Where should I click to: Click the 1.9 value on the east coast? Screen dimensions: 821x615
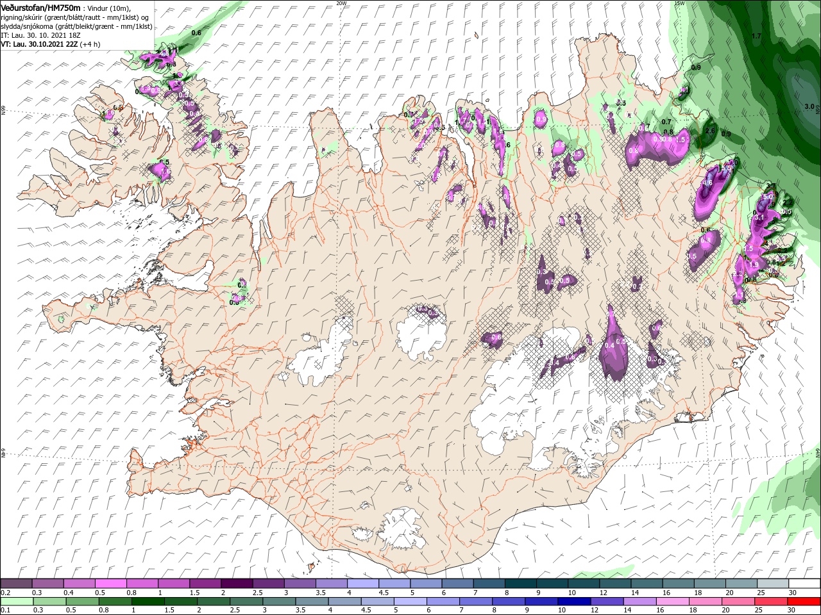tap(754, 265)
